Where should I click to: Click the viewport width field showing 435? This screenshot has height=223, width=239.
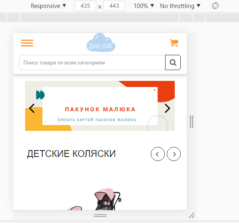tap(85, 6)
